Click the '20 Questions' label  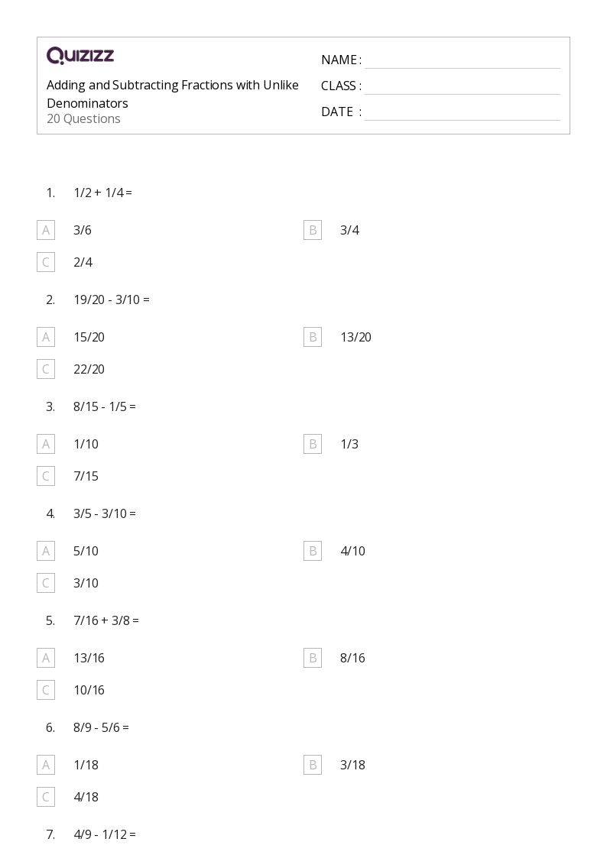click(x=83, y=118)
